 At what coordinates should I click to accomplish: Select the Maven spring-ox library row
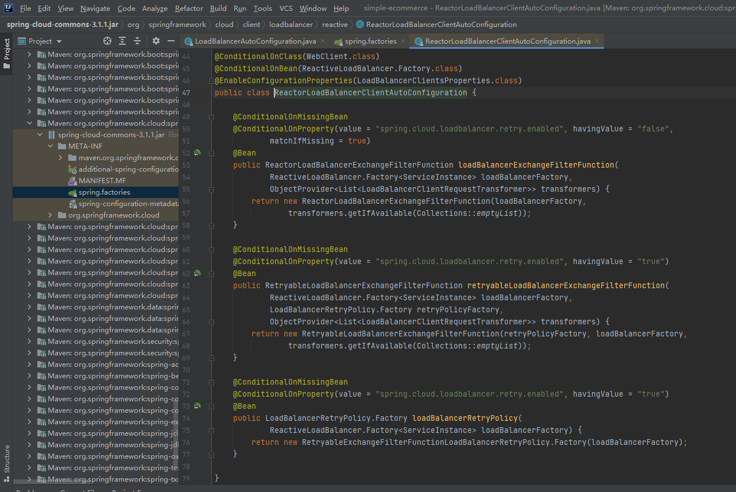[95, 456]
